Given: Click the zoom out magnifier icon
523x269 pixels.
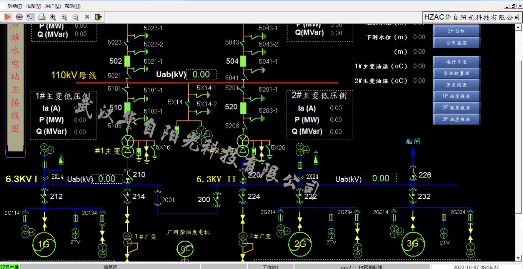Looking at the screenshot, I should click(75, 17).
